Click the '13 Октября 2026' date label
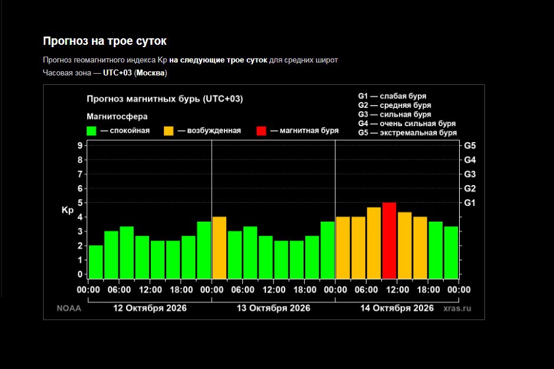 click(x=273, y=308)
